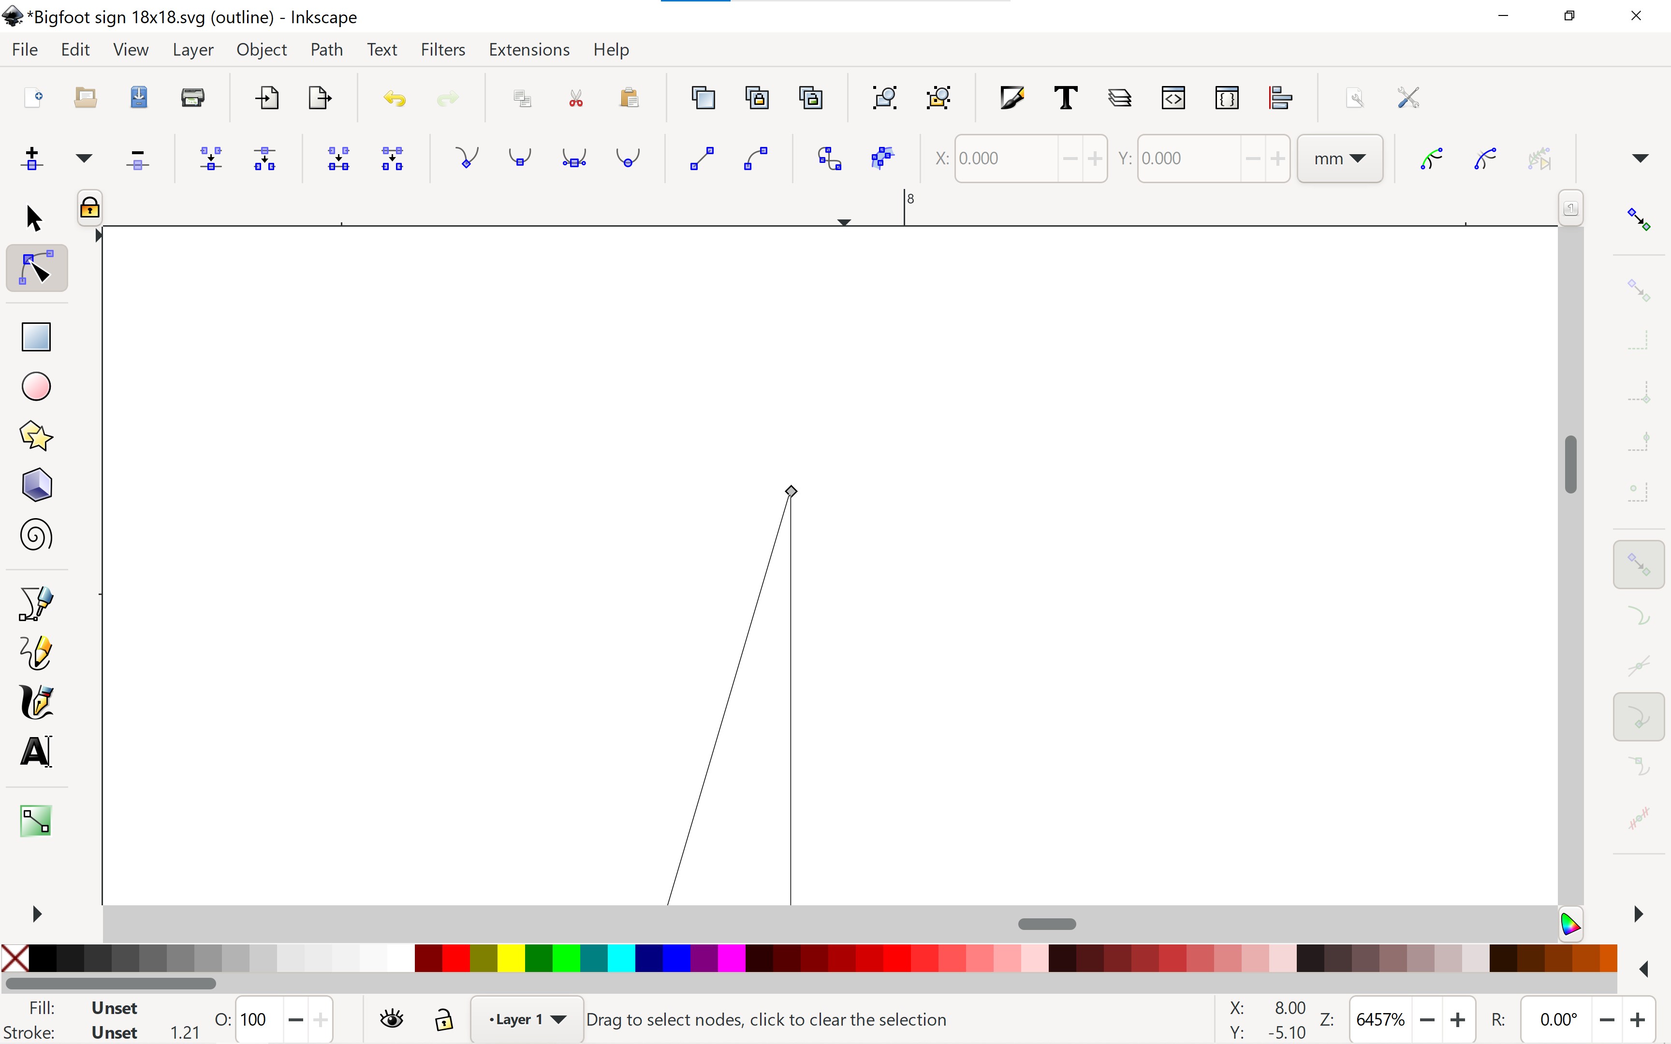Pick the Star and polygon tool
The width and height of the screenshot is (1671, 1044).
click(x=37, y=436)
